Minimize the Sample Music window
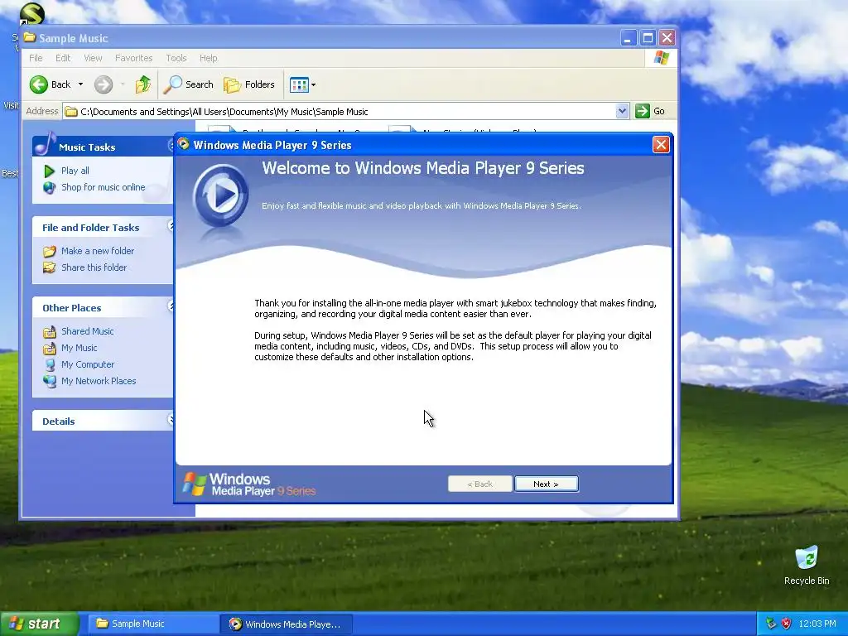 [x=628, y=38]
